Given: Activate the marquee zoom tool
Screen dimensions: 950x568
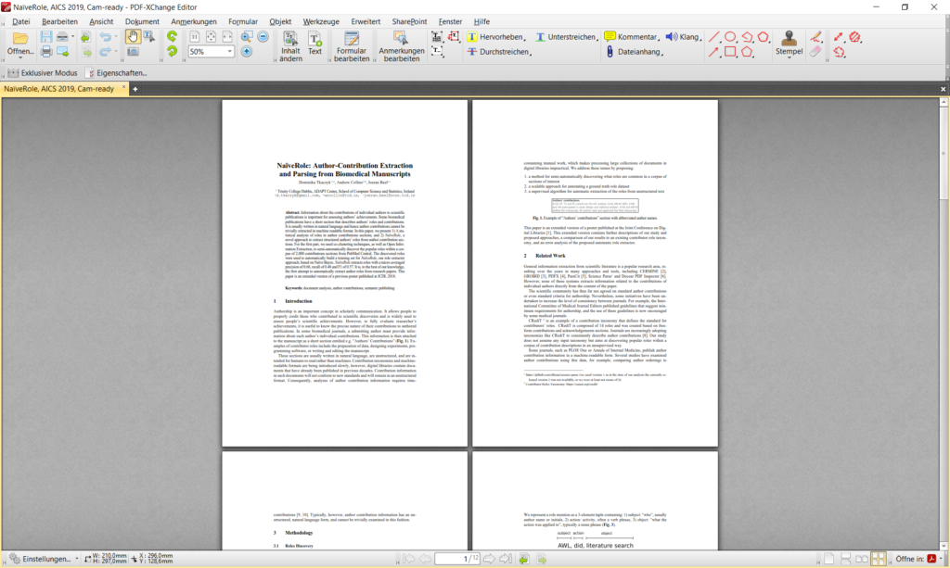Looking at the screenshot, I should click(x=246, y=37).
